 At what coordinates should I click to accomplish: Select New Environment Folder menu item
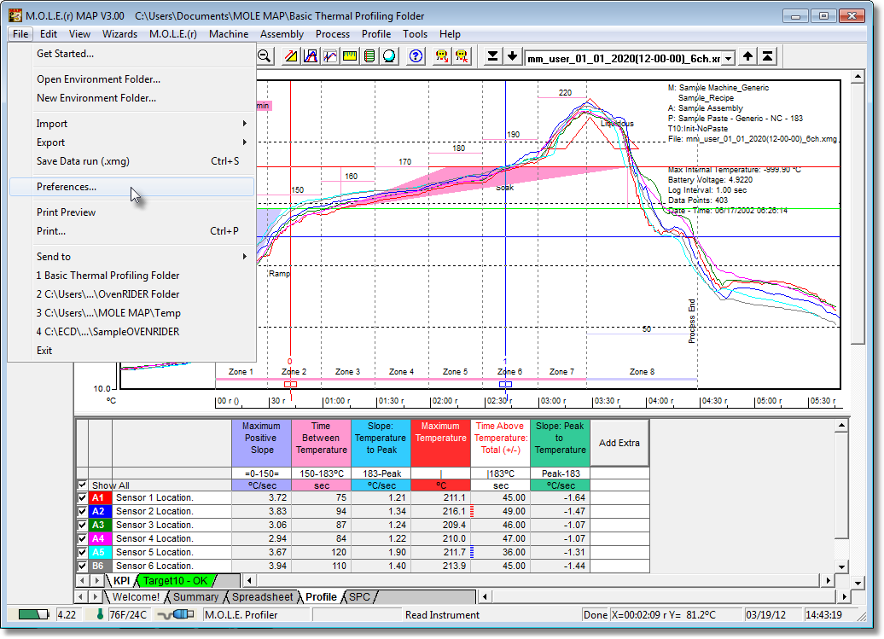pyautogui.click(x=132, y=98)
